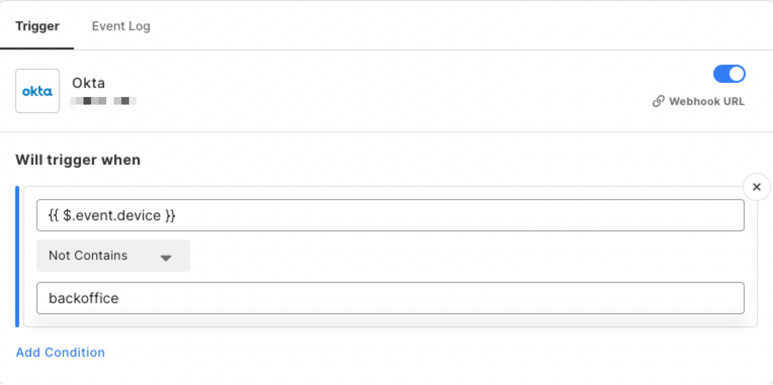Viewport: 773px width, 385px height.
Task: Click into the backoffice value field
Action: click(x=390, y=298)
